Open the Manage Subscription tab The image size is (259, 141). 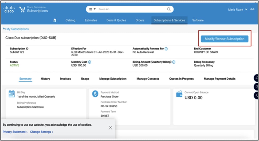tap(113, 79)
